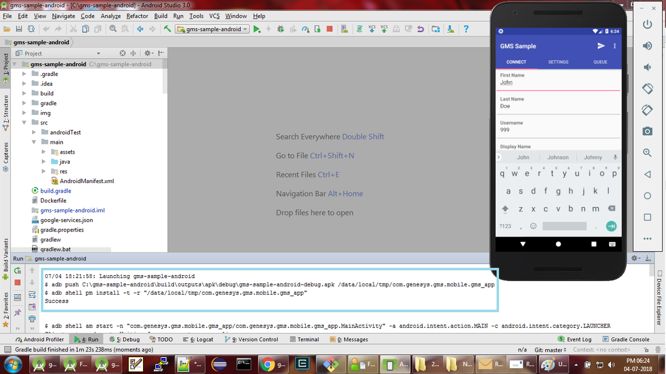Image resolution: width=666 pixels, height=374 pixels.
Task: Click the emulator zoom icon
Action: (647, 153)
